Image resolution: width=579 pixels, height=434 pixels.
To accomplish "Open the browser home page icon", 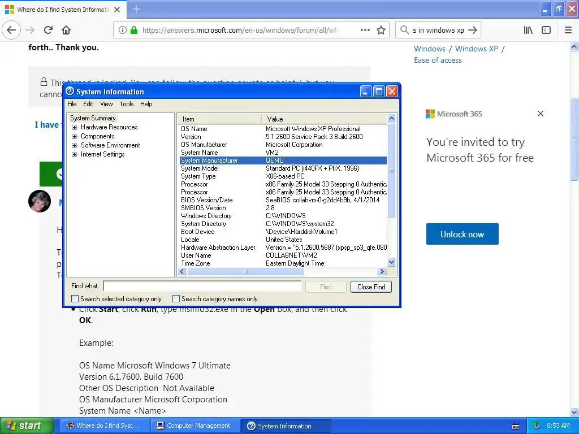I will [x=66, y=31].
